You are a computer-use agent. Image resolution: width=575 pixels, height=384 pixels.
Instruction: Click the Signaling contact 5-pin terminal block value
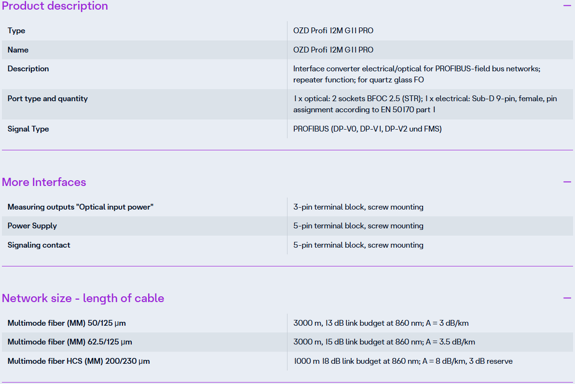click(358, 245)
